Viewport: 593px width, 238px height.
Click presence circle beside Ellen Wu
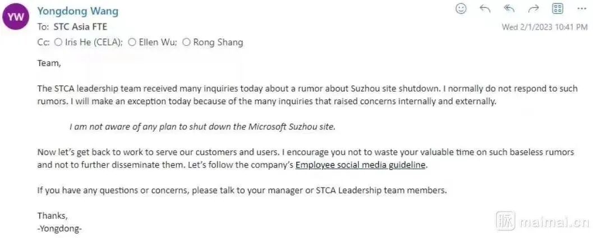(x=132, y=42)
